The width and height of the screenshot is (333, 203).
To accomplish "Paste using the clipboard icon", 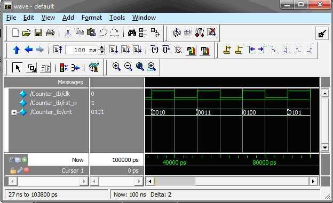I will coord(91,33).
